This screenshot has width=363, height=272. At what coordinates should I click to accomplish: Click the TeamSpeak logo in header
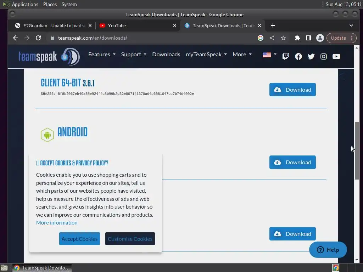click(49, 56)
